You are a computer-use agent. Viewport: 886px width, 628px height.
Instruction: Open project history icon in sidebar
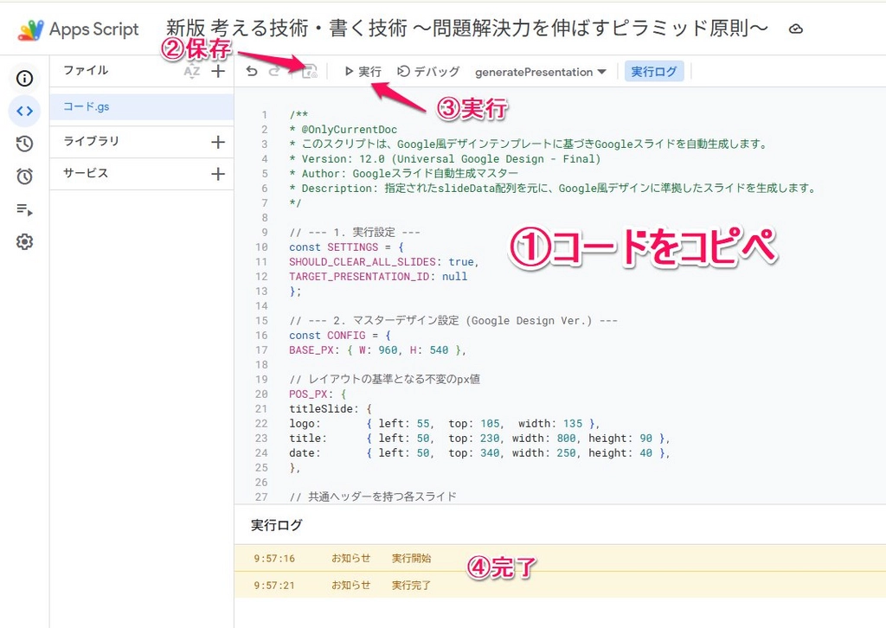click(24, 144)
